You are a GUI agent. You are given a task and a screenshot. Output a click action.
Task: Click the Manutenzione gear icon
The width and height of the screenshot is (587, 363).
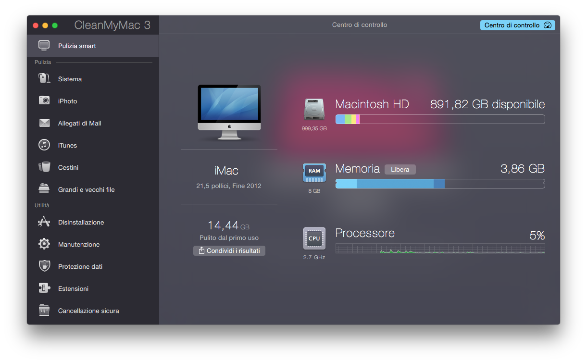[44, 244]
